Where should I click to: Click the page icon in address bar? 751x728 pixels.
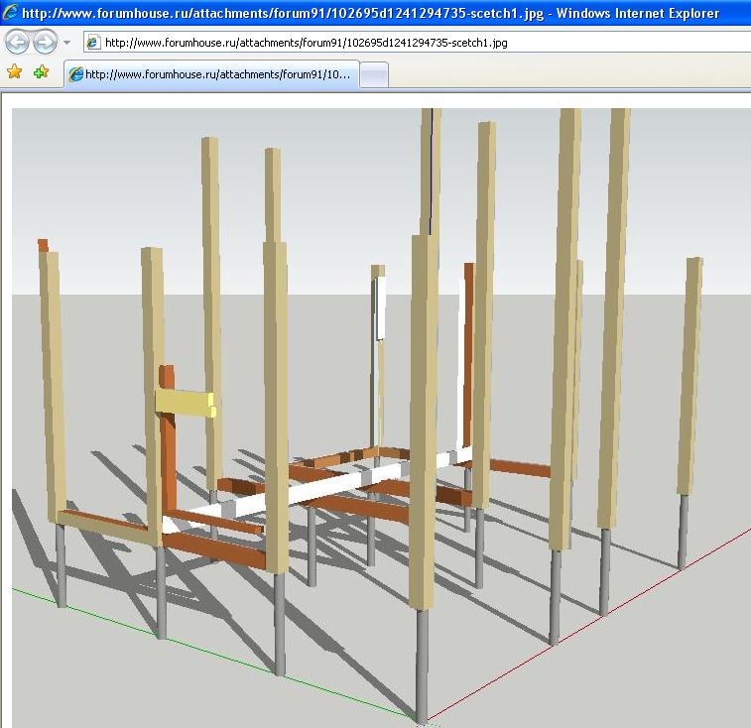point(93,43)
